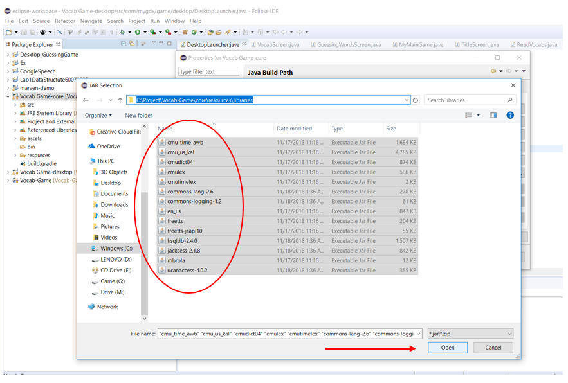Screen dimensions: 568x383
Task: Open the Organize dropdown menu
Action: pos(98,116)
